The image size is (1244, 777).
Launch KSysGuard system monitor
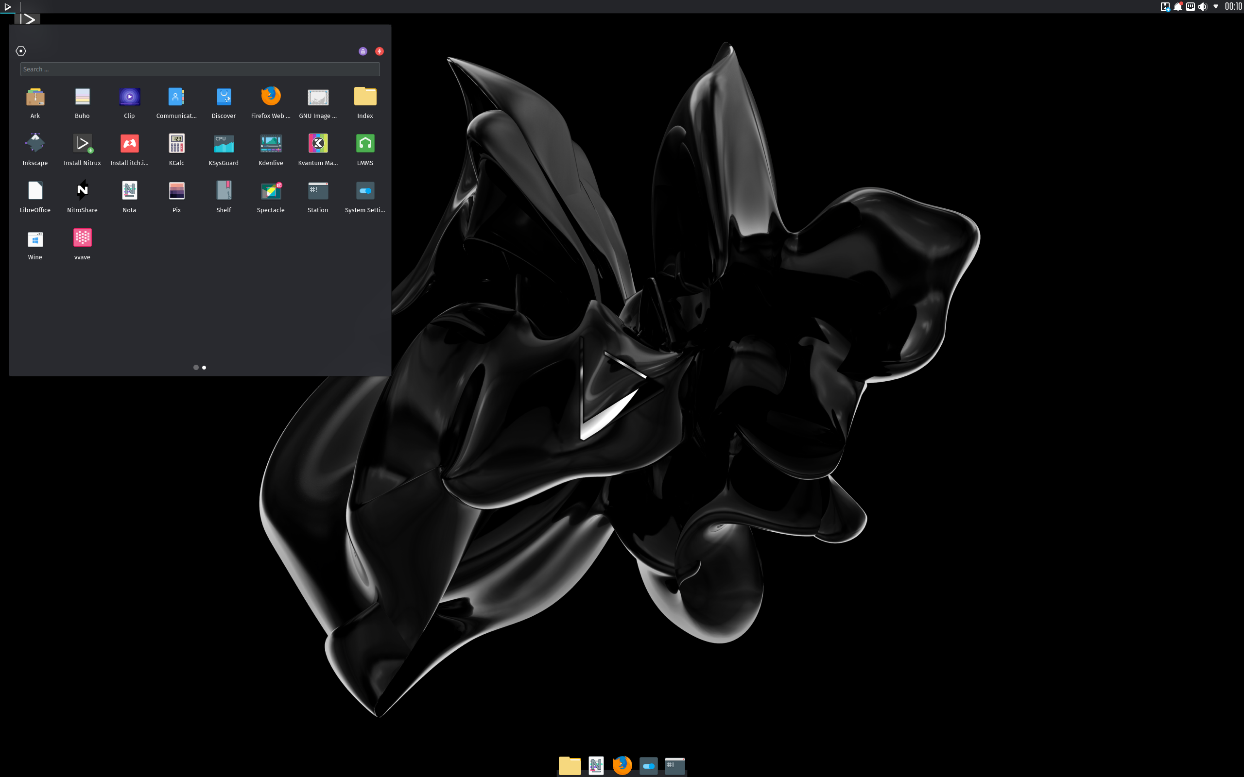(x=224, y=150)
